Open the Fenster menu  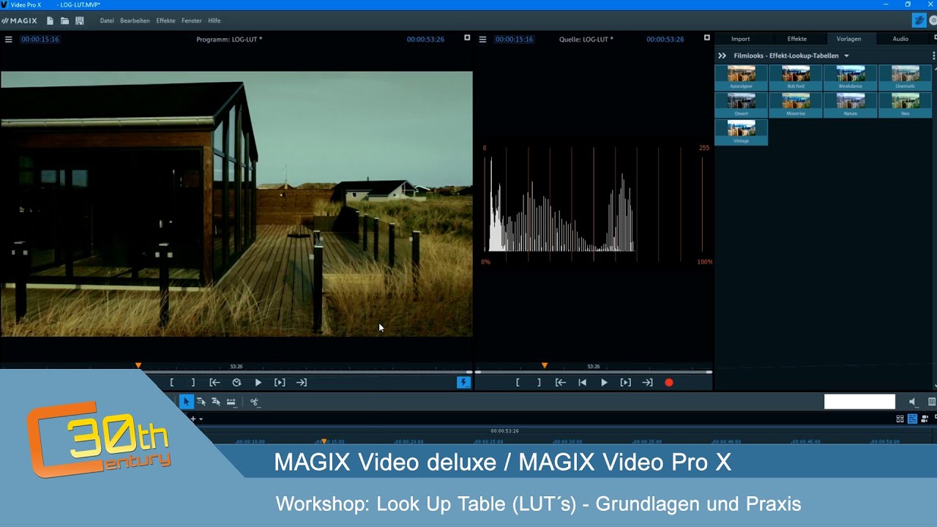coord(192,20)
